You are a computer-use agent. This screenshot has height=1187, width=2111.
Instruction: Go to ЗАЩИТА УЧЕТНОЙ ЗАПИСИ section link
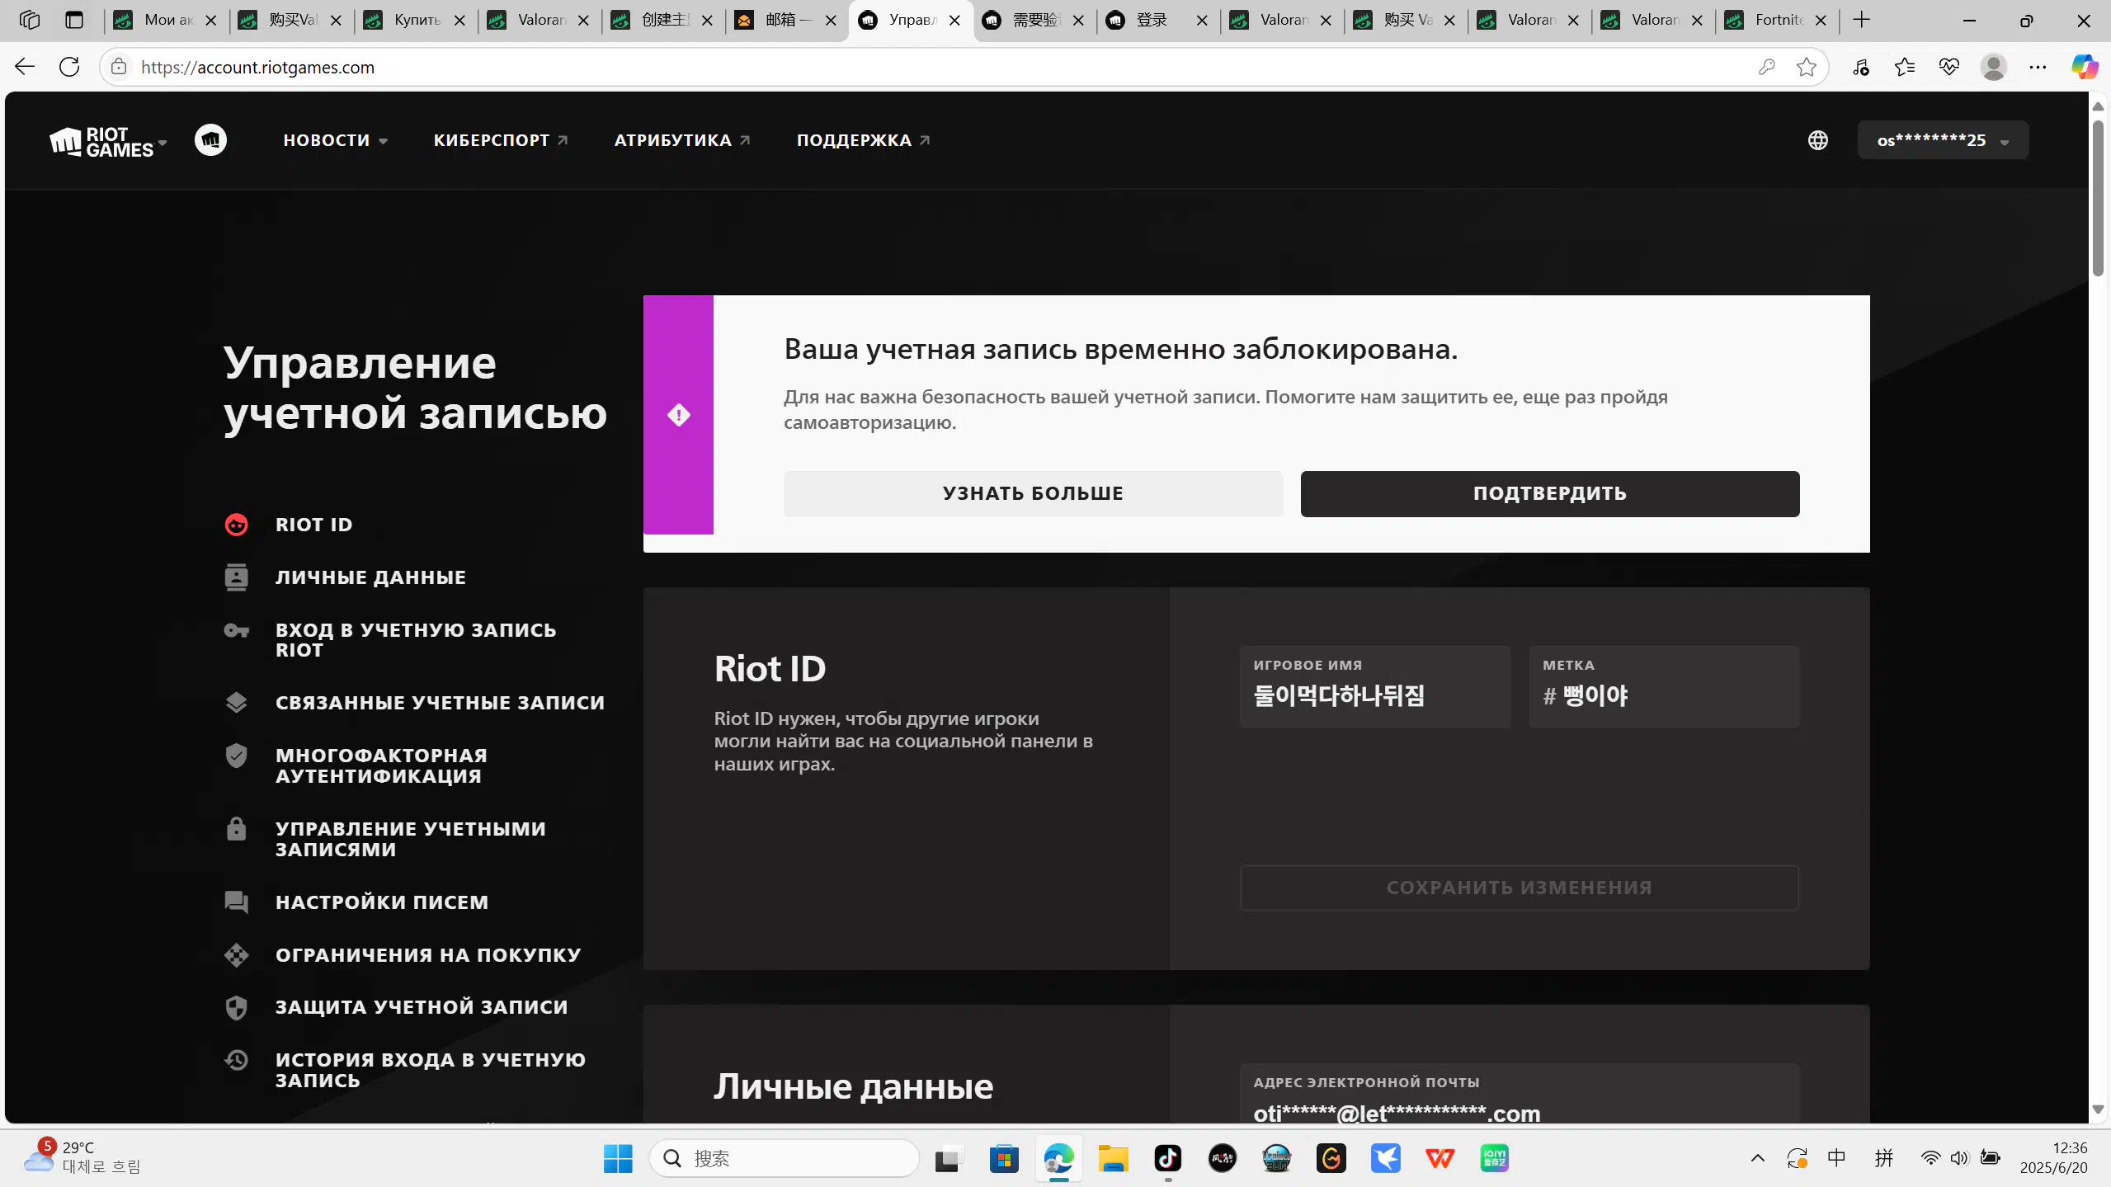(422, 1007)
